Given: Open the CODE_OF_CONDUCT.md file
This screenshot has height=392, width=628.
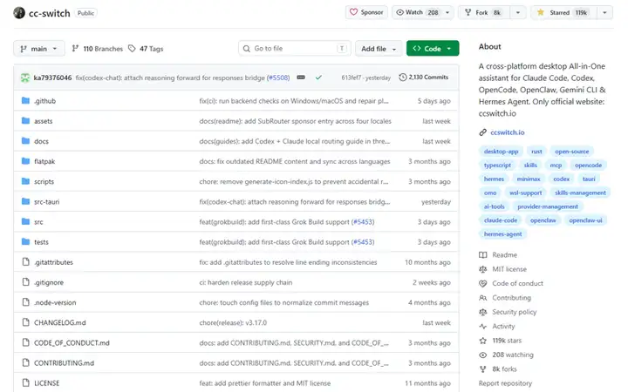Looking at the screenshot, I should pyautogui.click(x=72, y=343).
